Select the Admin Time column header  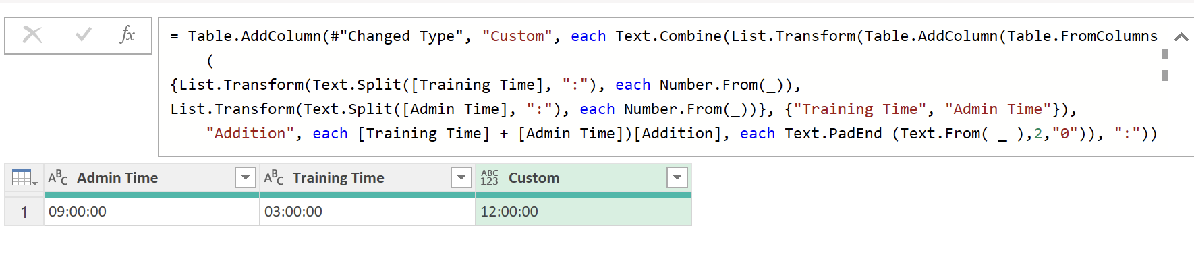152,178
